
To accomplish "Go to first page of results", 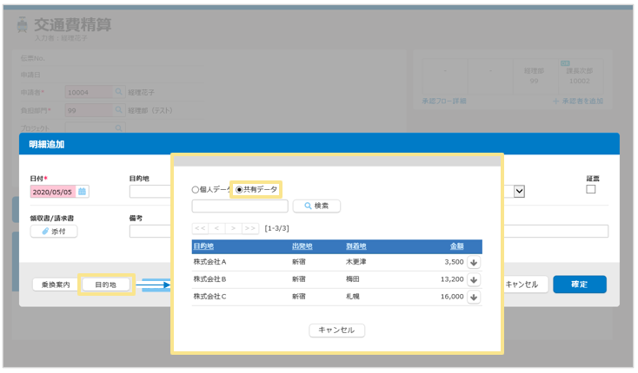I will pyautogui.click(x=200, y=228).
